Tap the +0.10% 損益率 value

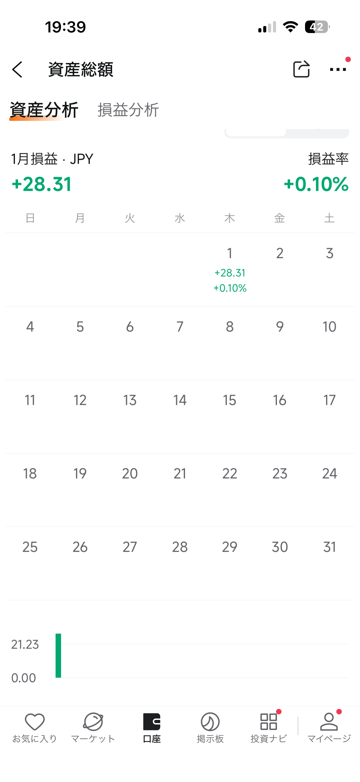(x=316, y=184)
